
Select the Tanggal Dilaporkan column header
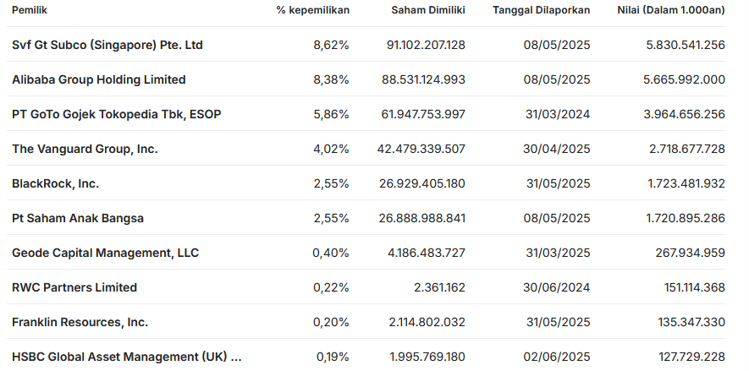542,9
